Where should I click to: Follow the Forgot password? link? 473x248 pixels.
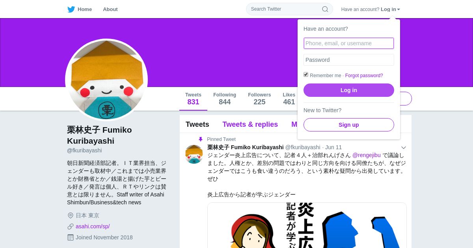[x=364, y=76]
